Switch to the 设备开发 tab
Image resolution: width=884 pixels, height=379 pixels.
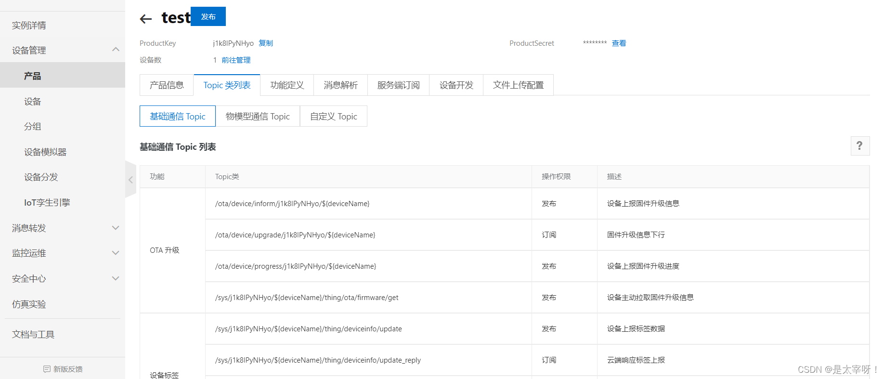coord(456,85)
